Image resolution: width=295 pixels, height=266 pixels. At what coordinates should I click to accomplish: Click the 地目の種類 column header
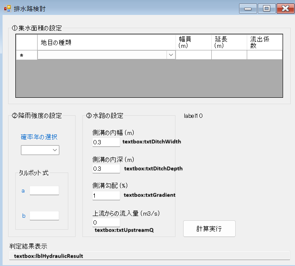pos(107,42)
